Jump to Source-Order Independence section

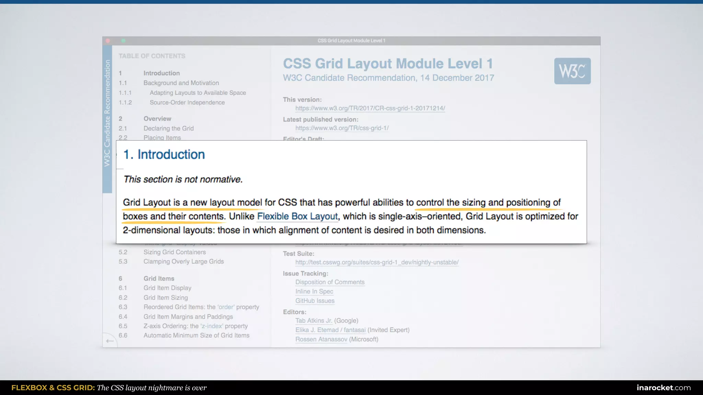pyautogui.click(x=187, y=103)
